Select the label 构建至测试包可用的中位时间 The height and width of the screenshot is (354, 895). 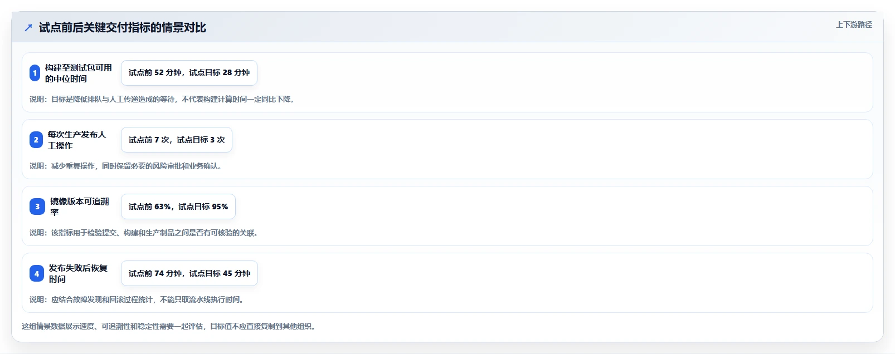coord(79,73)
